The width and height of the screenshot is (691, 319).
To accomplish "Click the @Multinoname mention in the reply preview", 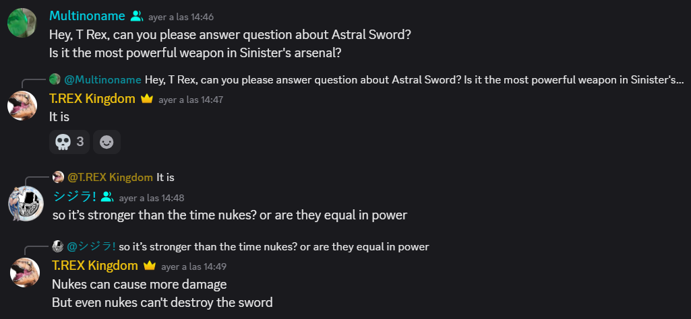I will pyautogui.click(x=102, y=79).
